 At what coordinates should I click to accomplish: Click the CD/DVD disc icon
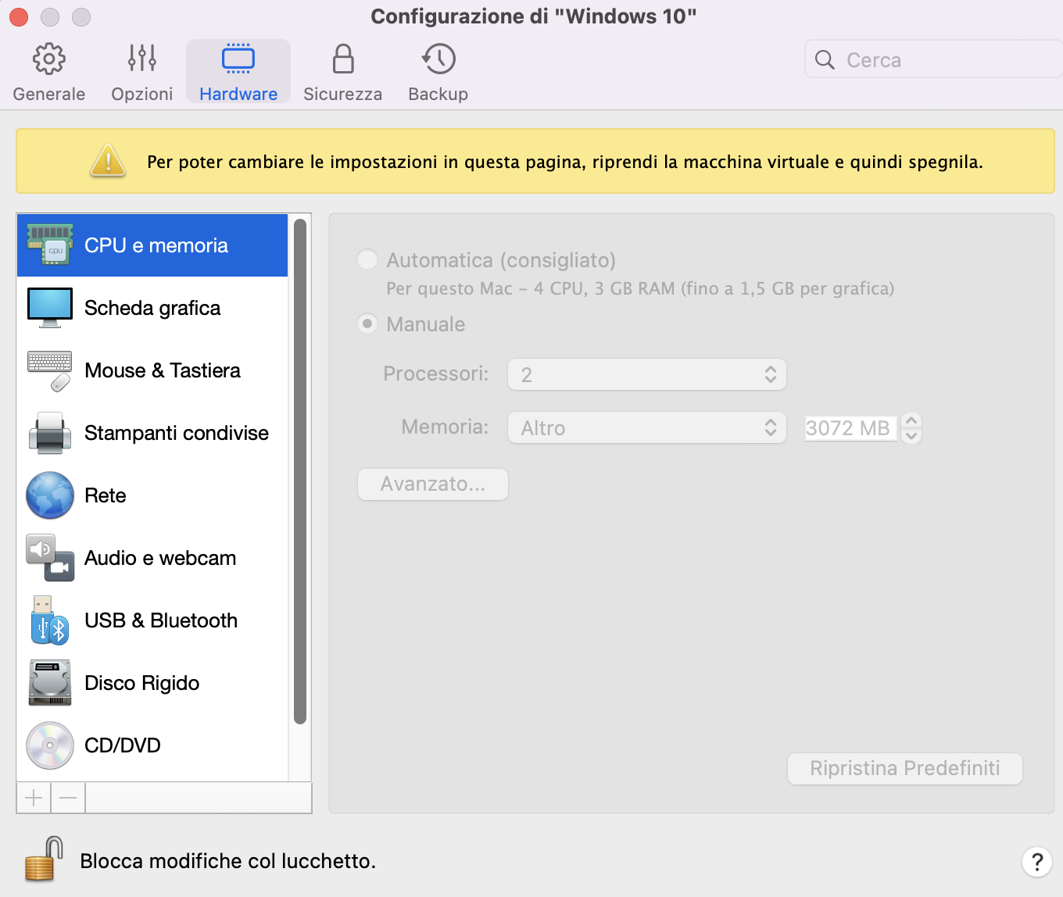(x=50, y=745)
